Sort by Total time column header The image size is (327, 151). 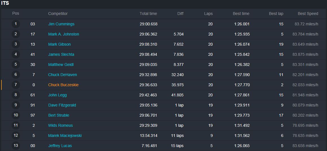pos(148,14)
